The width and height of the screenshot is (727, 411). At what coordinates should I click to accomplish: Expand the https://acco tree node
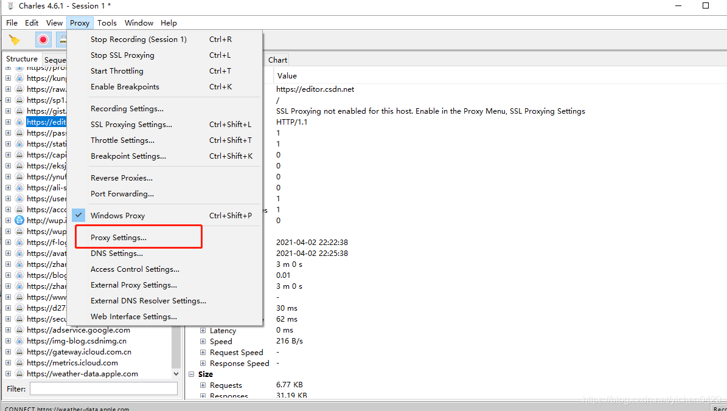pos(9,209)
